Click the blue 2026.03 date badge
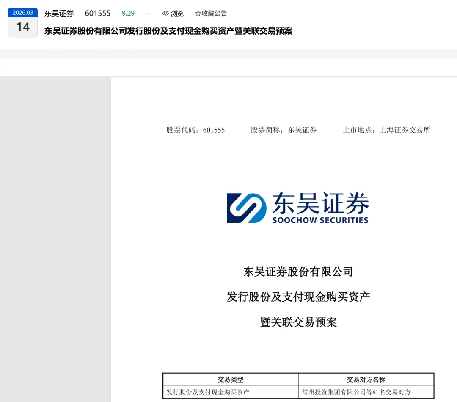 pos(22,13)
